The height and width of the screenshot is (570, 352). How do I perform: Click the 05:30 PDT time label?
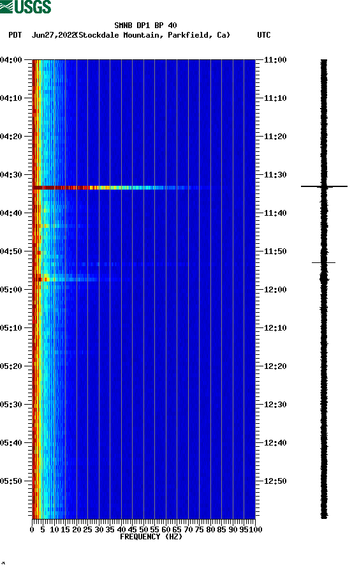11,405
